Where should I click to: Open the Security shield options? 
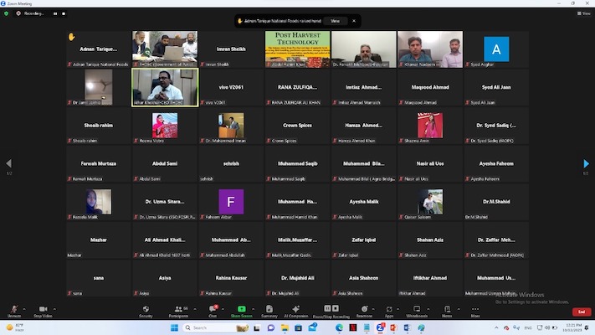(146, 311)
